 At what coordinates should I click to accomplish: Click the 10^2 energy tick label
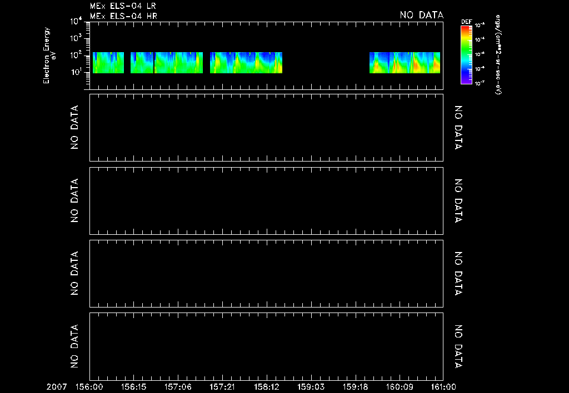pos(76,55)
